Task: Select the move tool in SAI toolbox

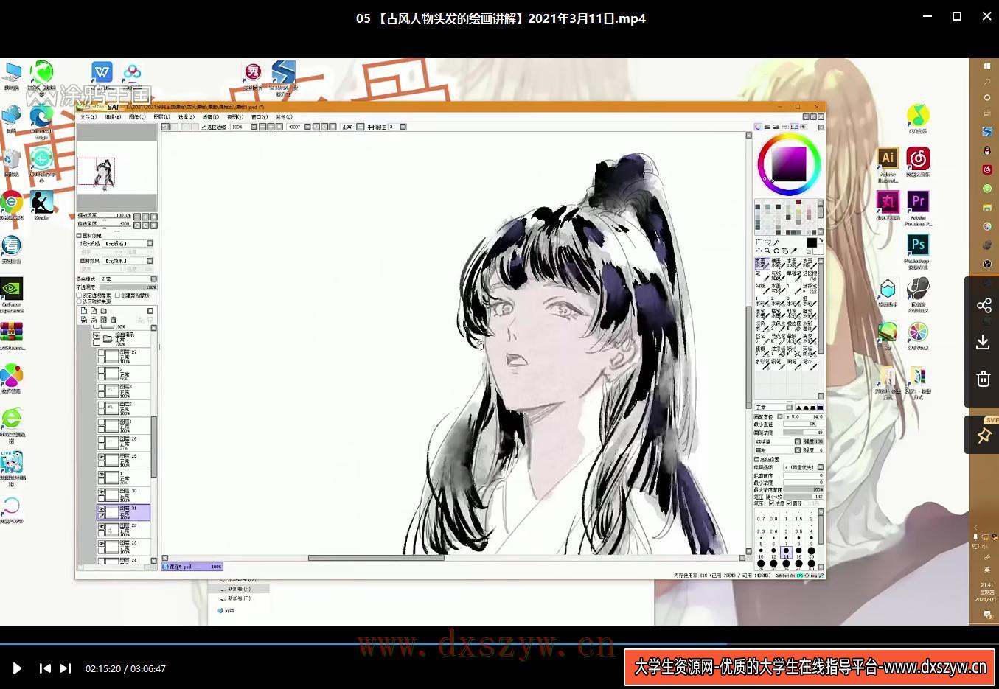Action: tap(759, 251)
